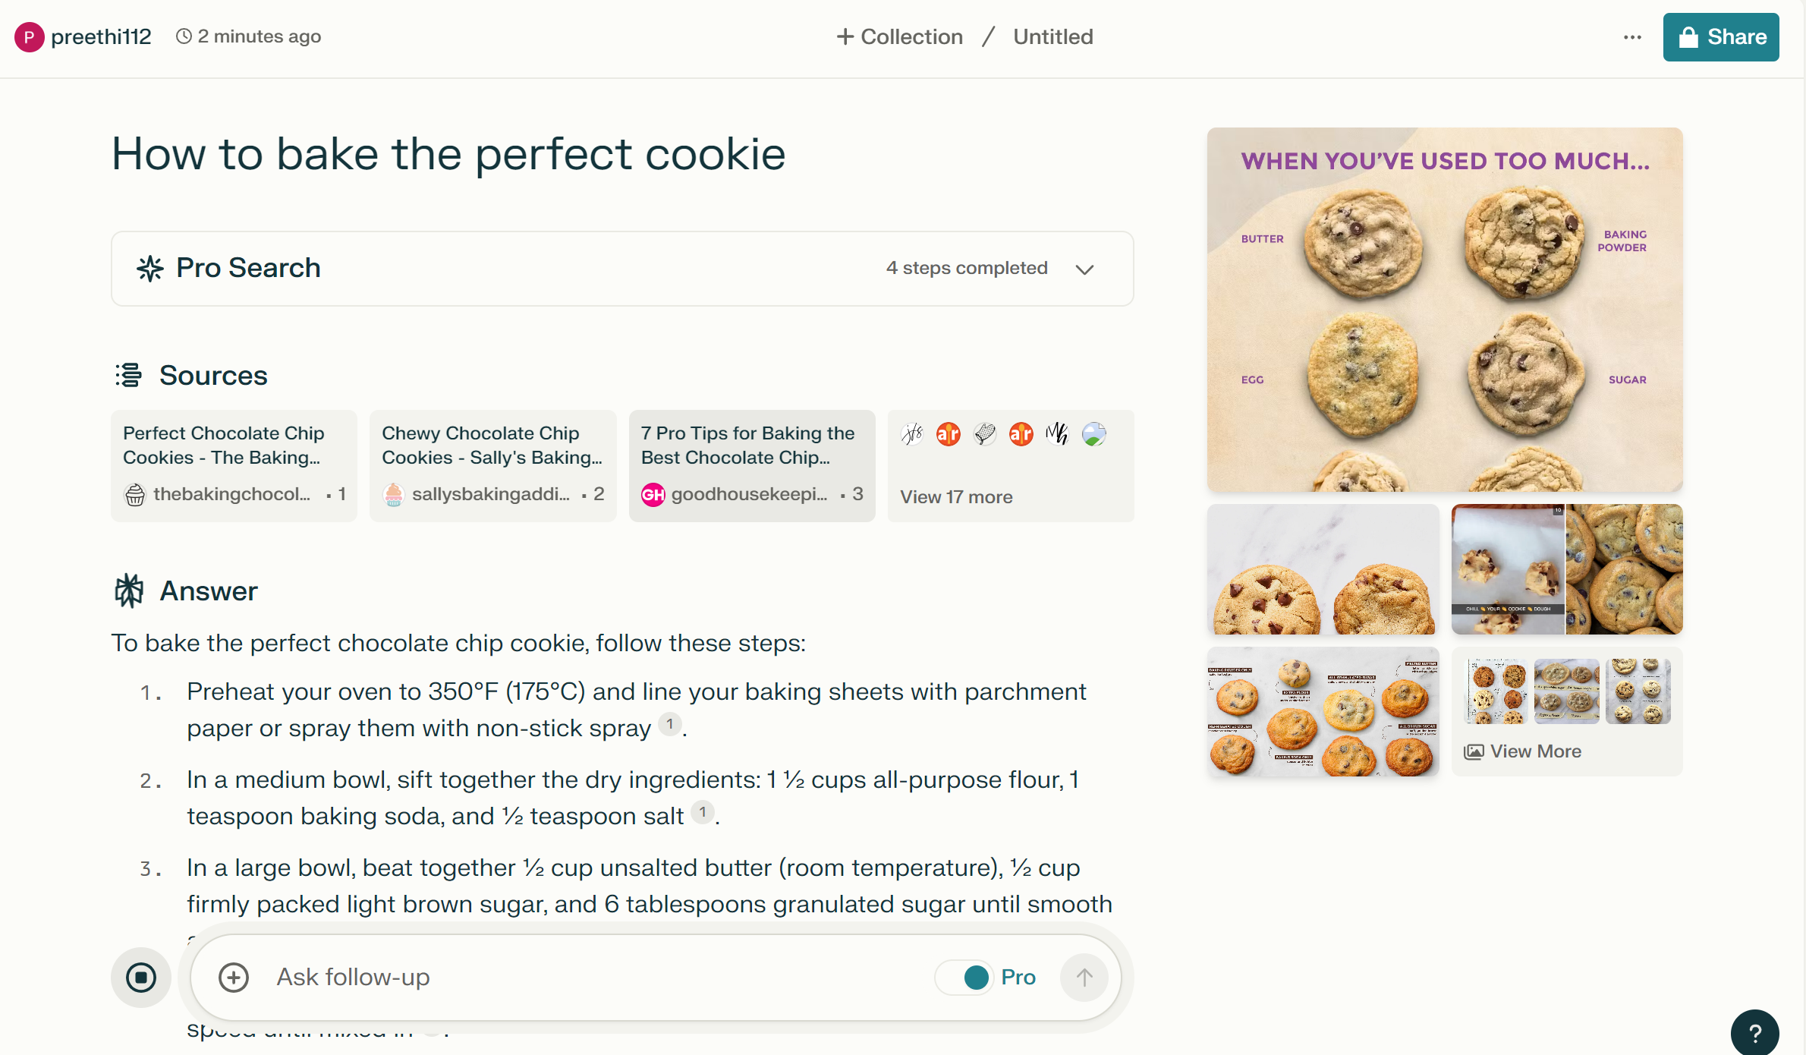Open the three-dot more options menu

tap(1633, 37)
